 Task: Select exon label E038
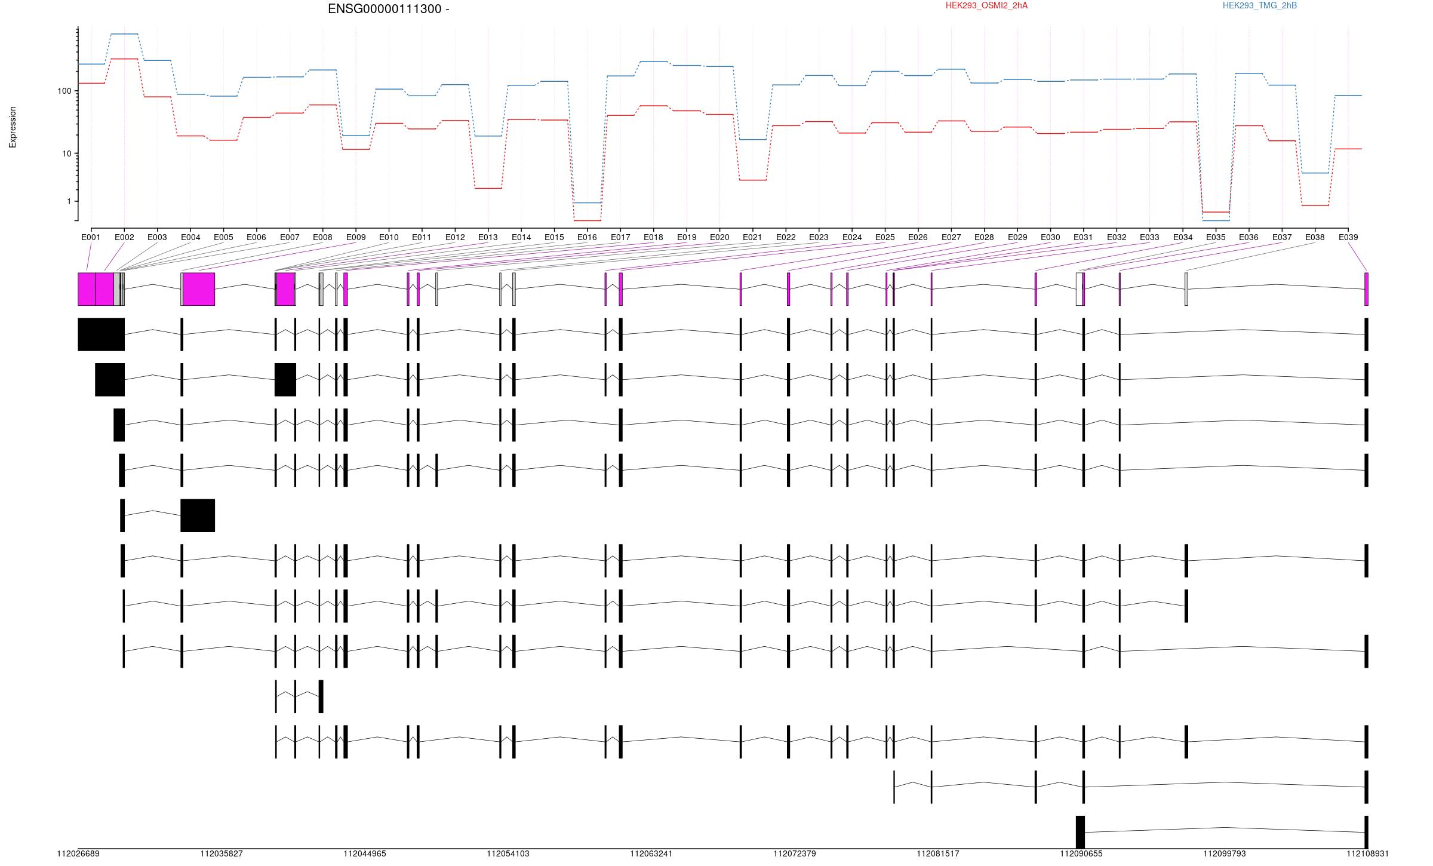point(1315,237)
